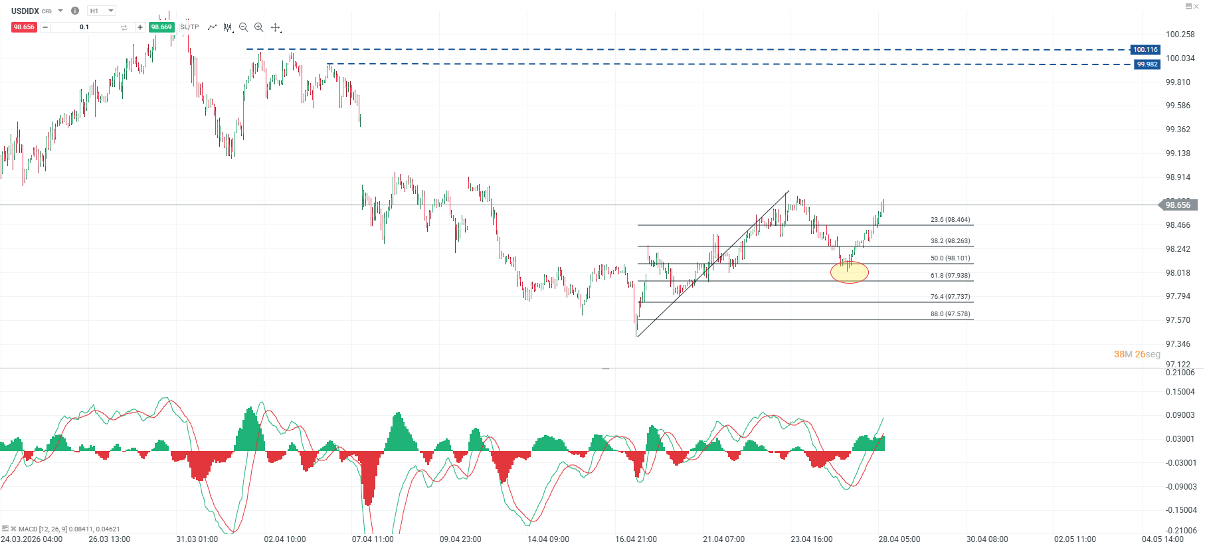Open the indicators candlestick icon menu
This screenshot has width=1205, height=546.
tap(228, 27)
